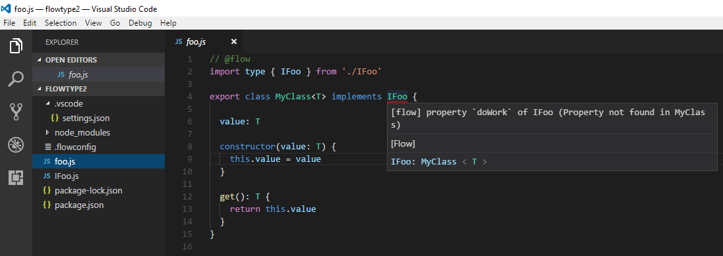
Task: Open the Search view icon
Action: tap(16, 79)
